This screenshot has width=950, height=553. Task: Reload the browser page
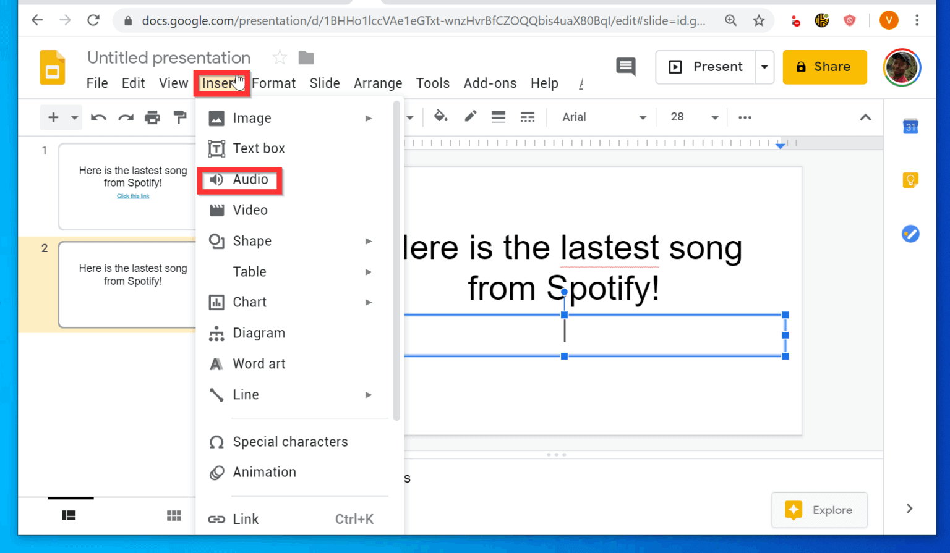(x=93, y=20)
